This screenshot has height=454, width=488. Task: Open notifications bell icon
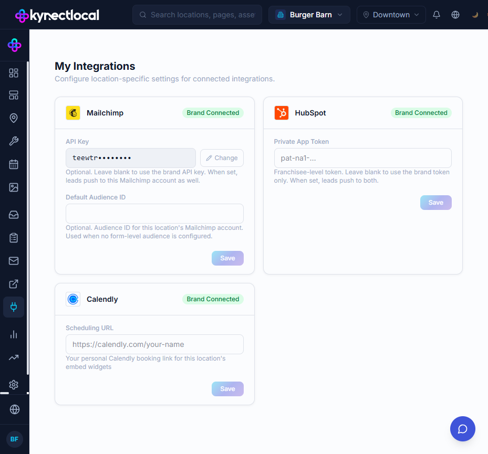click(x=437, y=15)
